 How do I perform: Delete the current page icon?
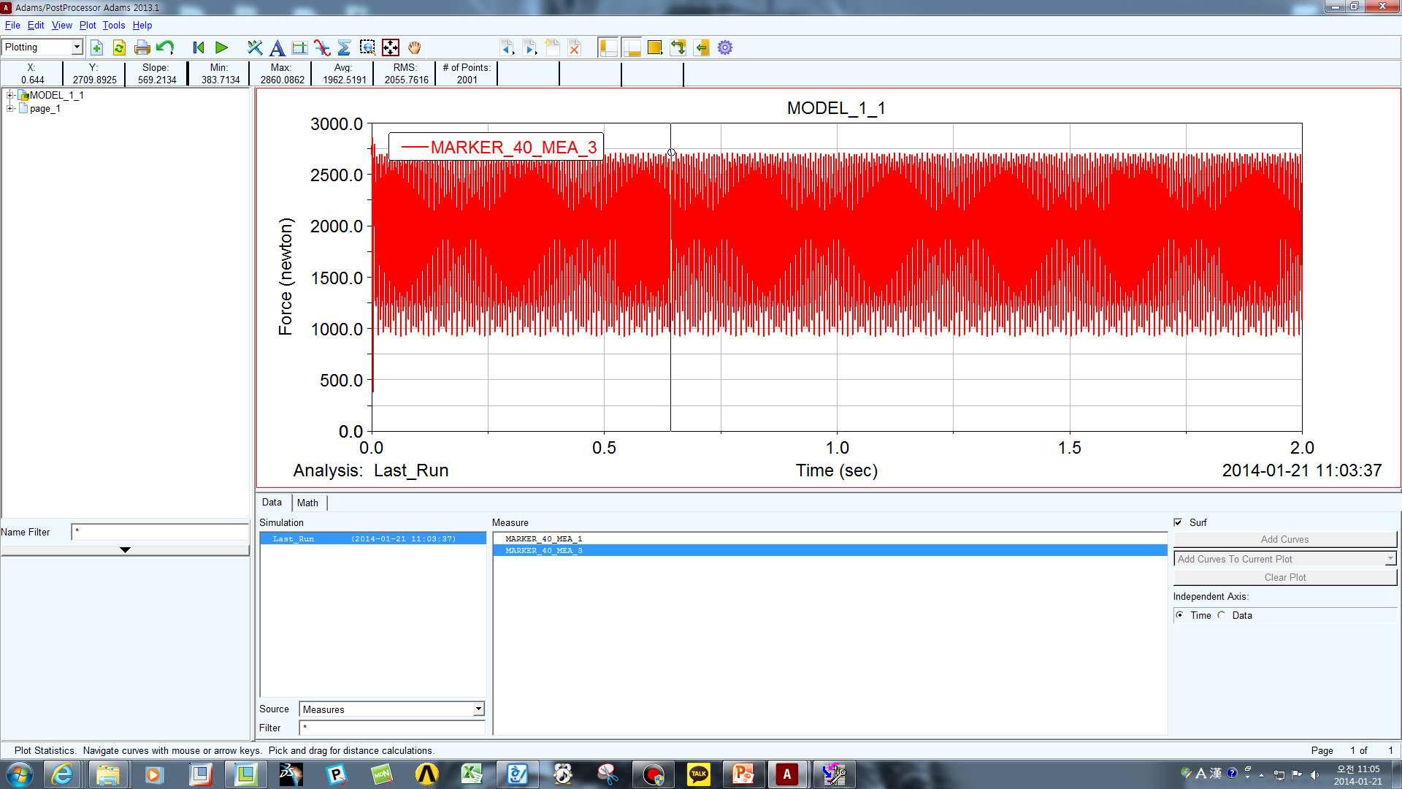(x=575, y=47)
